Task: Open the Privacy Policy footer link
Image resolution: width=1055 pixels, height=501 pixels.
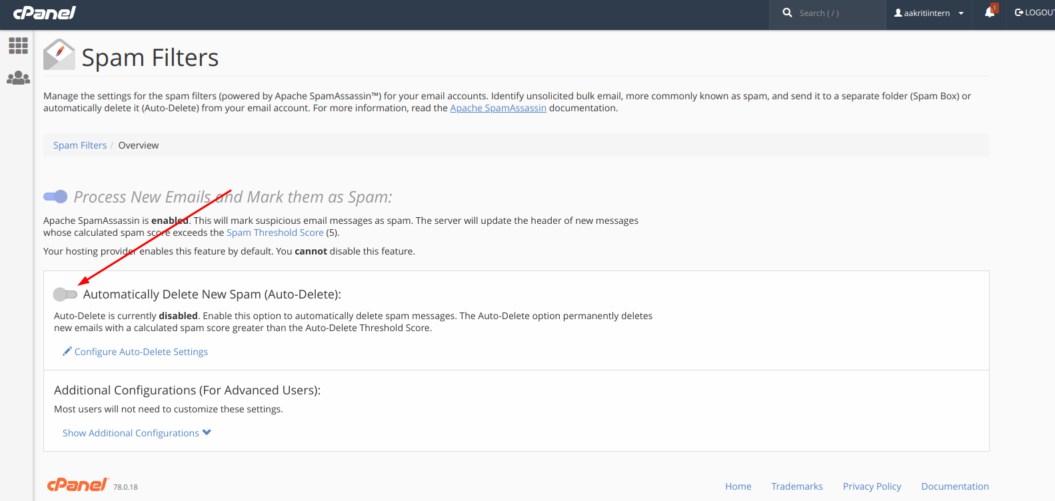Action: 872,486
